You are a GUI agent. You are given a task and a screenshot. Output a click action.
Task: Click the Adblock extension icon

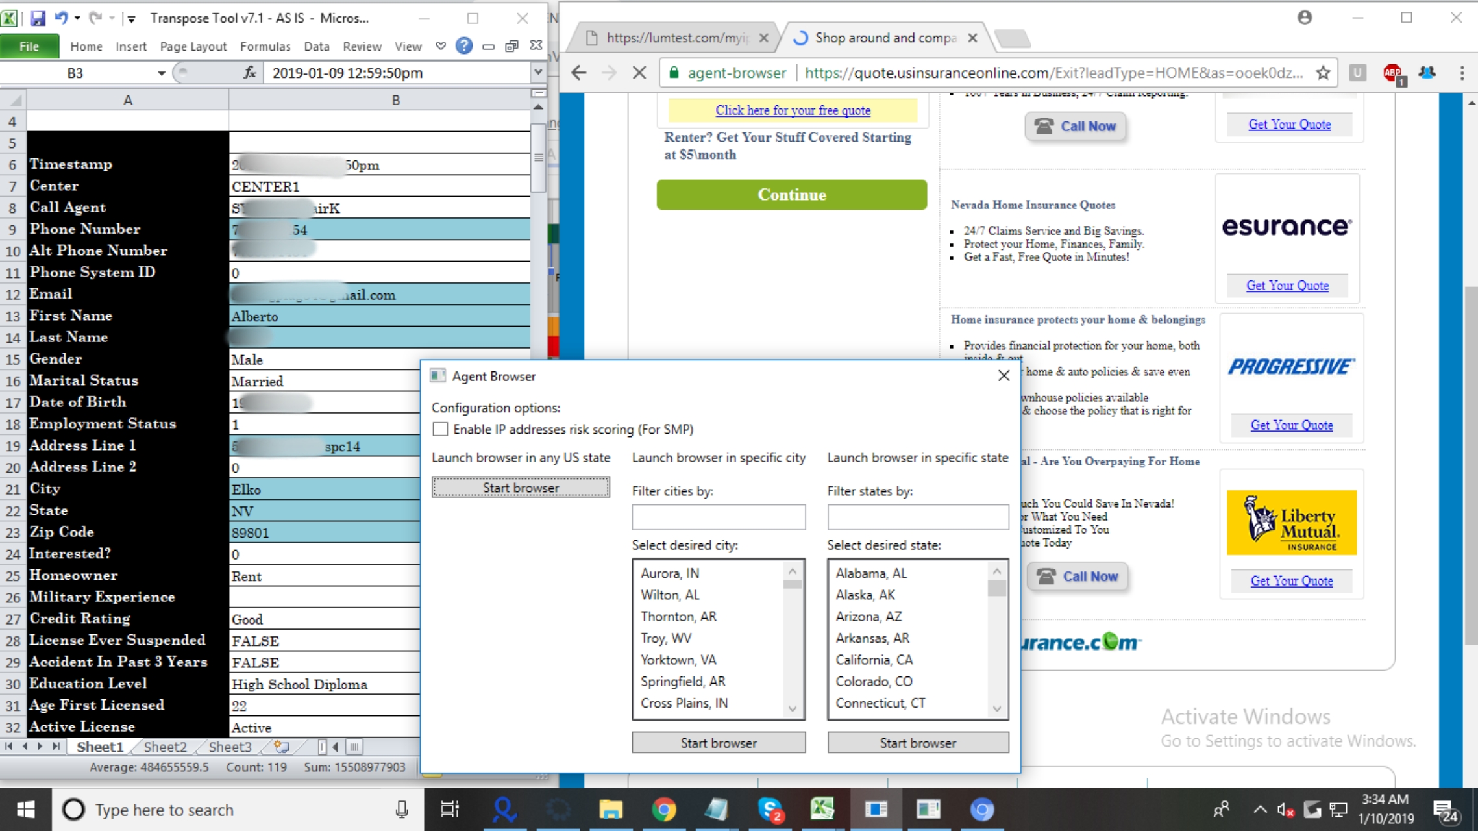(x=1392, y=73)
